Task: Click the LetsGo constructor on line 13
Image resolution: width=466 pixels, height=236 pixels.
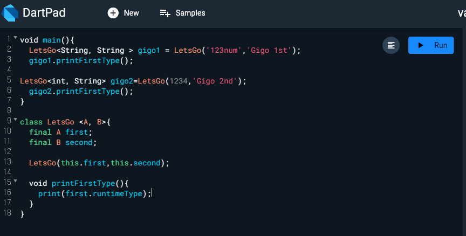Action: pos(43,163)
